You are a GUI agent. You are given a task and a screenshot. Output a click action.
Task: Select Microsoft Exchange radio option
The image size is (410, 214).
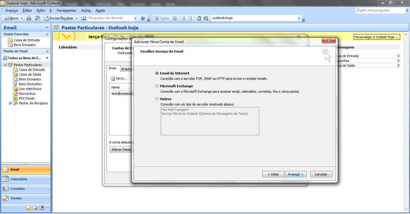[157, 86]
